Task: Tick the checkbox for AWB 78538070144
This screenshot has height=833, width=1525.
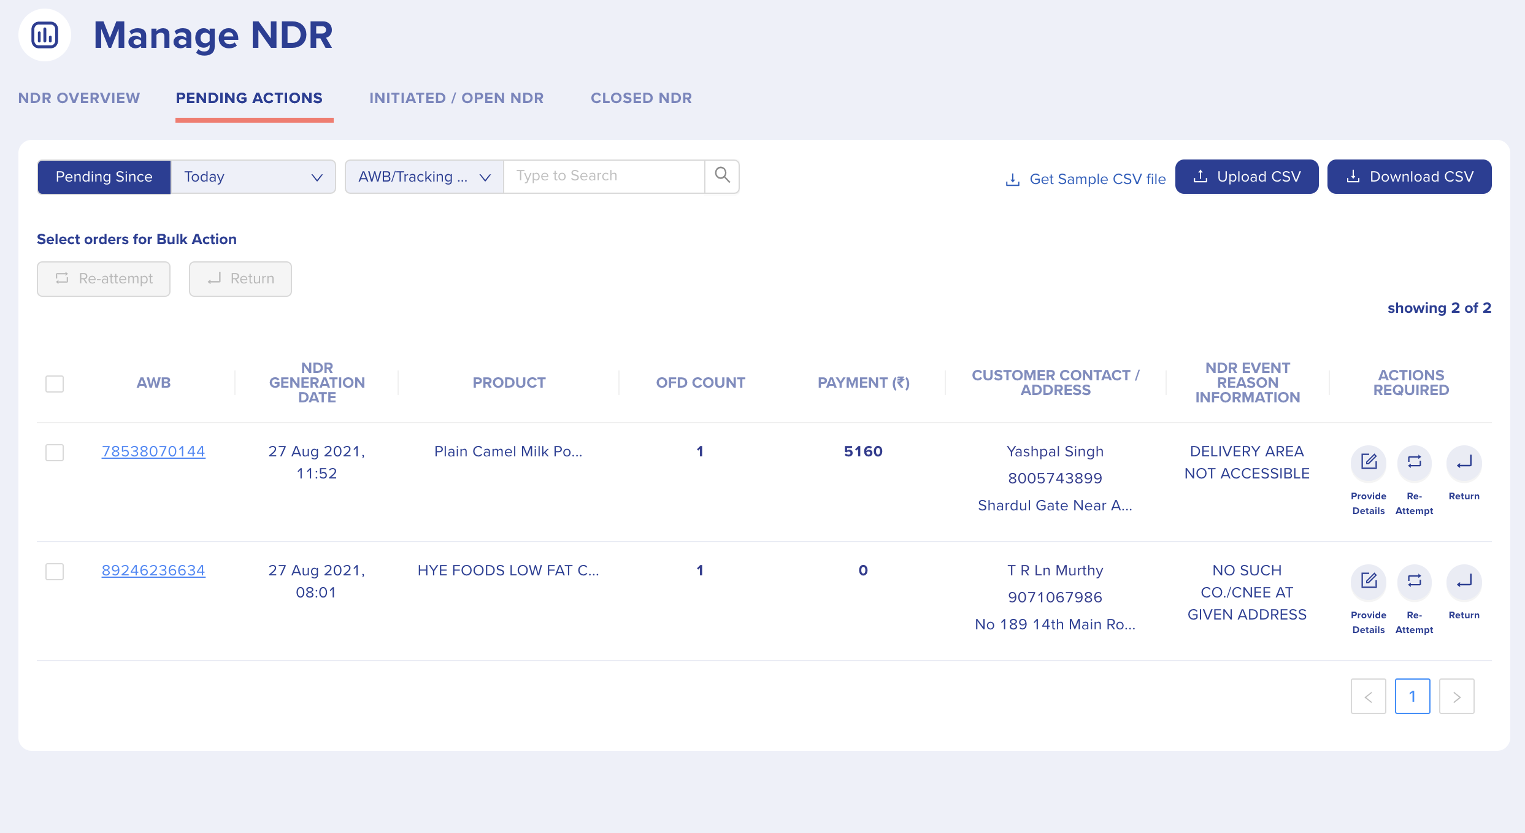Action: [x=54, y=453]
